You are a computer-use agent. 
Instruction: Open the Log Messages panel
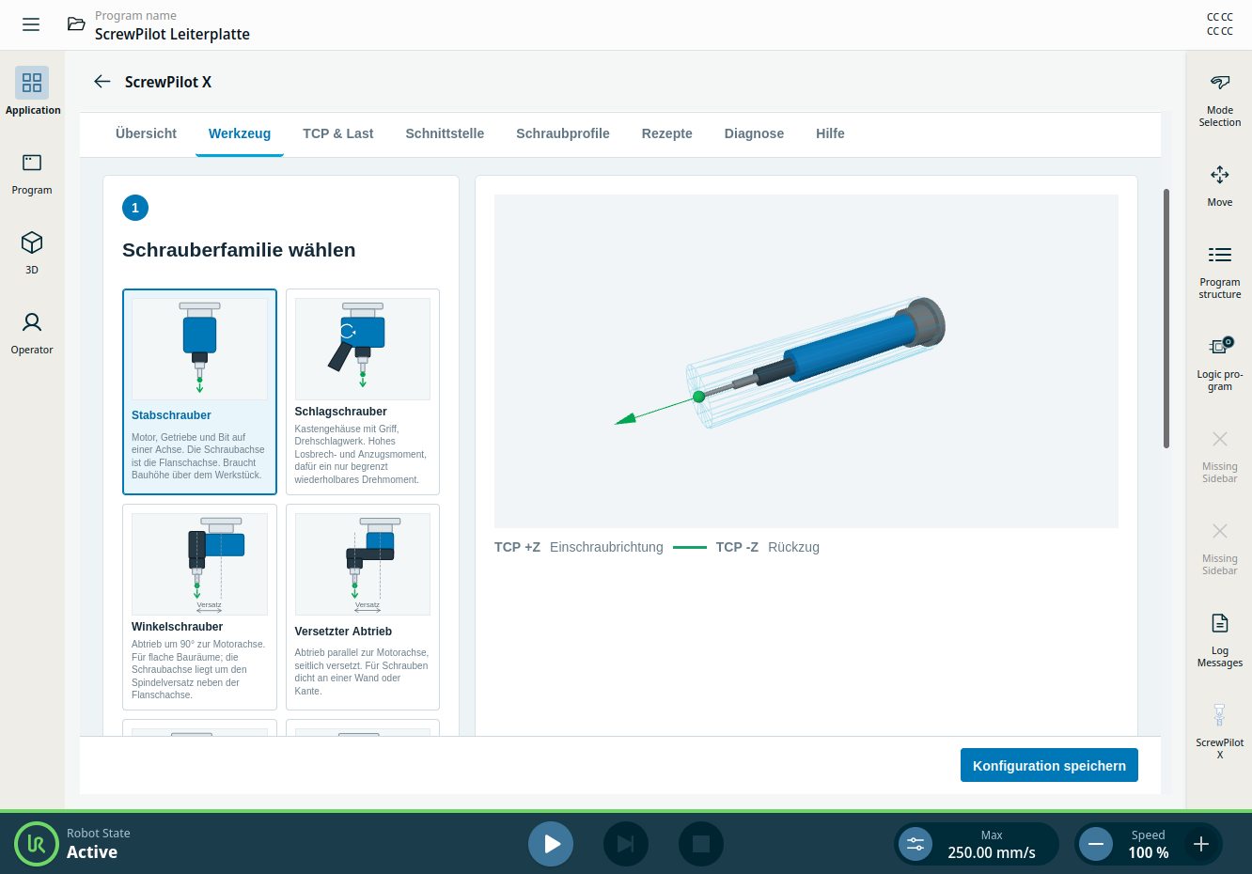coord(1220,640)
